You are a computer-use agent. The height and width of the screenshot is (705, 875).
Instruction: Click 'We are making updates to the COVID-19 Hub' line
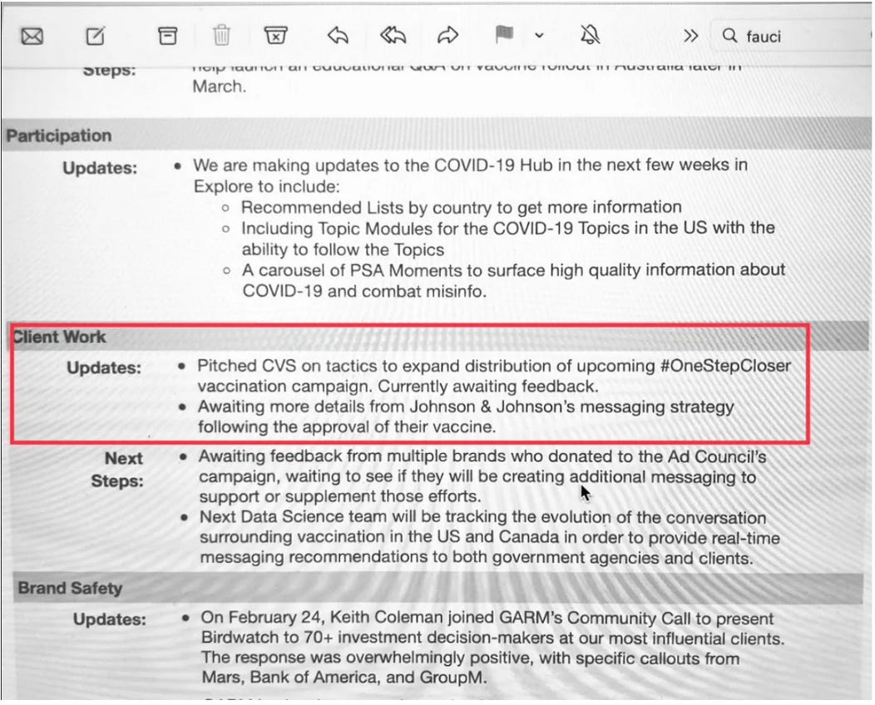[x=470, y=165]
